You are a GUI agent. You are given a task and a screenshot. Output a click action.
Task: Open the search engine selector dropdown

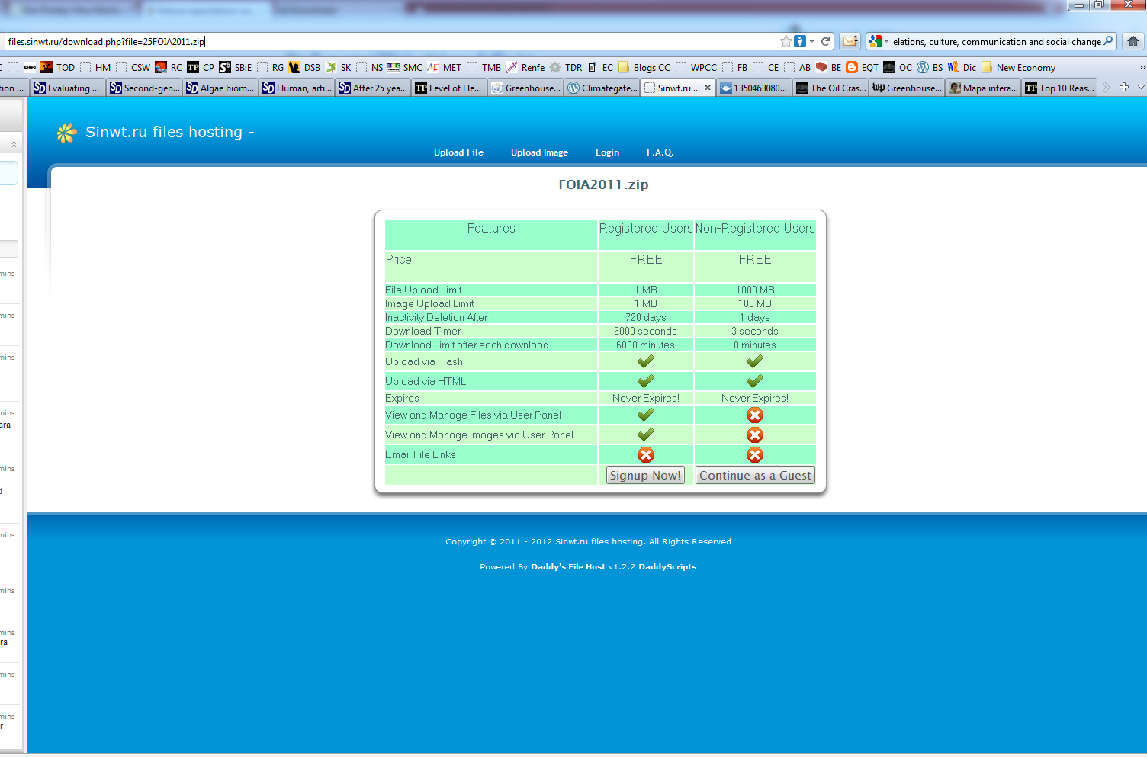coord(879,41)
